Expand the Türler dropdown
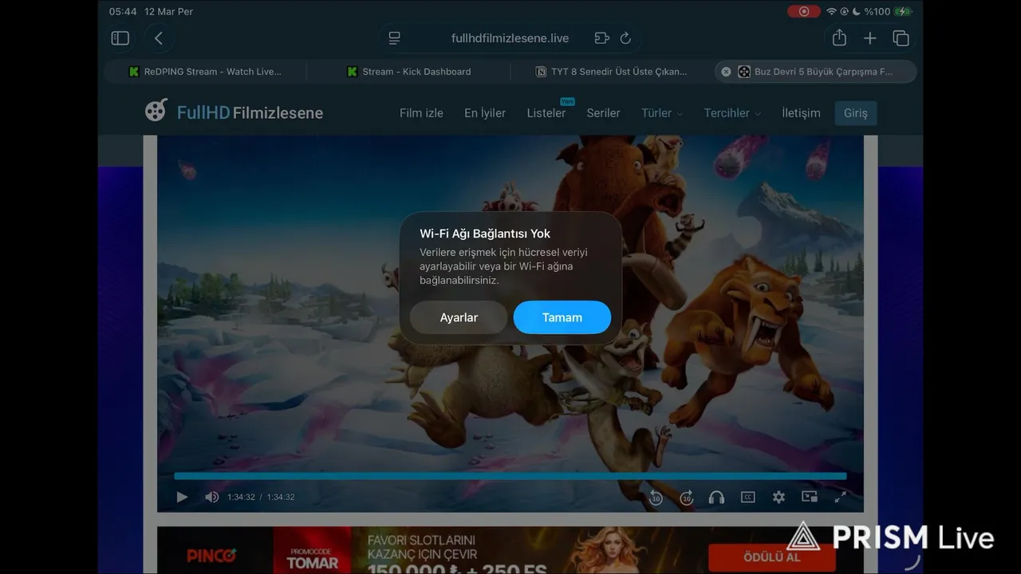 [x=662, y=113]
